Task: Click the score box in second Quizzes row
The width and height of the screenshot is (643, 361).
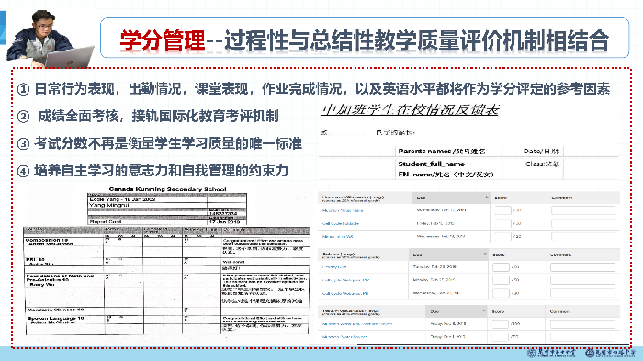Action: [x=501, y=280]
